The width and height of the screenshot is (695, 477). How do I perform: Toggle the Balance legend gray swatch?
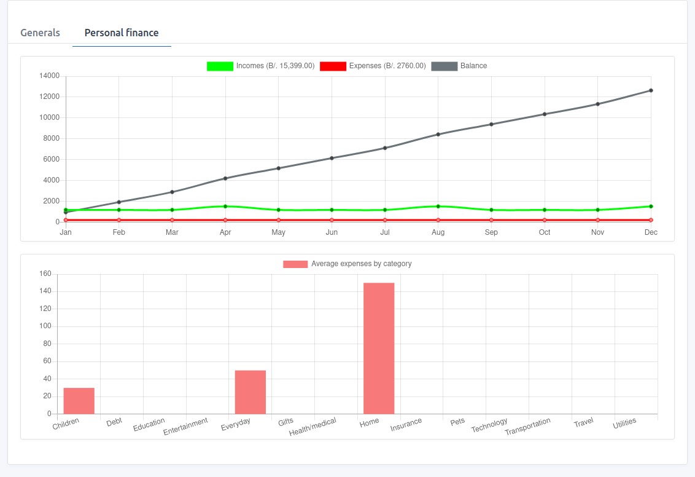(x=444, y=66)
